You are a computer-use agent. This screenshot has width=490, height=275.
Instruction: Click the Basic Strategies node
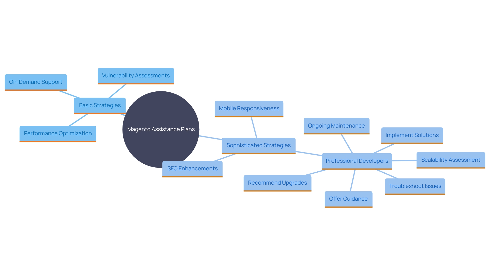[96, 106]
